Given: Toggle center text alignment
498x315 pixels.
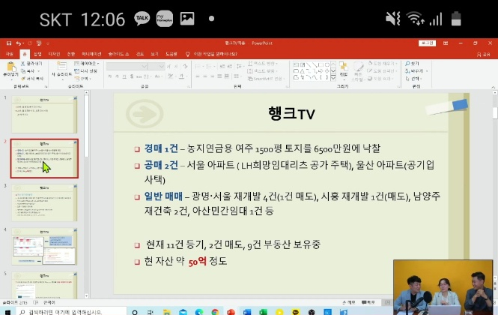Looking at the screenshot, I should (205, 76).
